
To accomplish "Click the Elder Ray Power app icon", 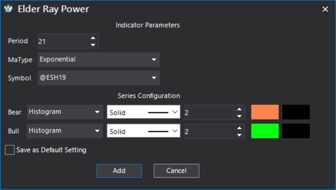I will tap(8, 9).
